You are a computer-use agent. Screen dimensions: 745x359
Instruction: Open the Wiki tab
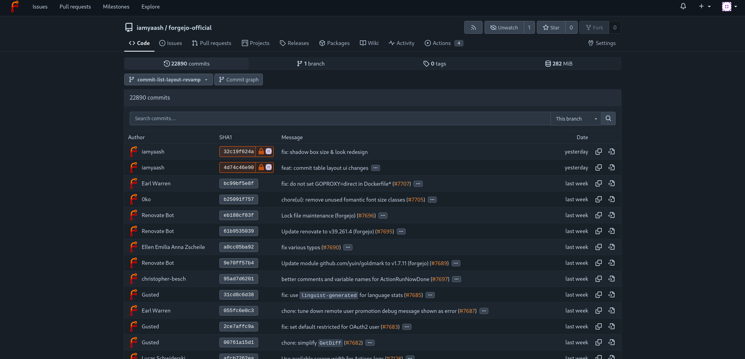pyautogui.click(x=369, y=43)
